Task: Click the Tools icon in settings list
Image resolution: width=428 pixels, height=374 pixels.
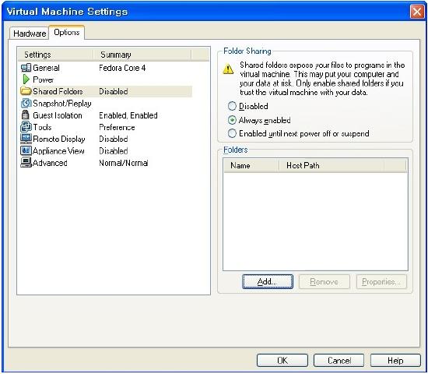Action: pos(26,127)
